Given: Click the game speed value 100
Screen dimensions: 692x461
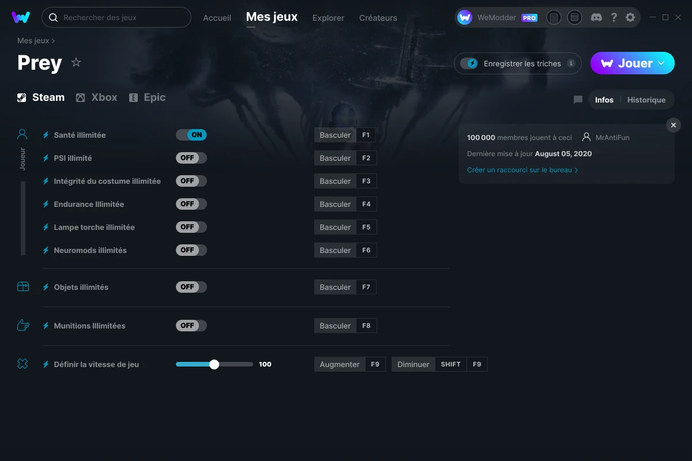Looking at the screenshot, I should (x=265, y=364).
